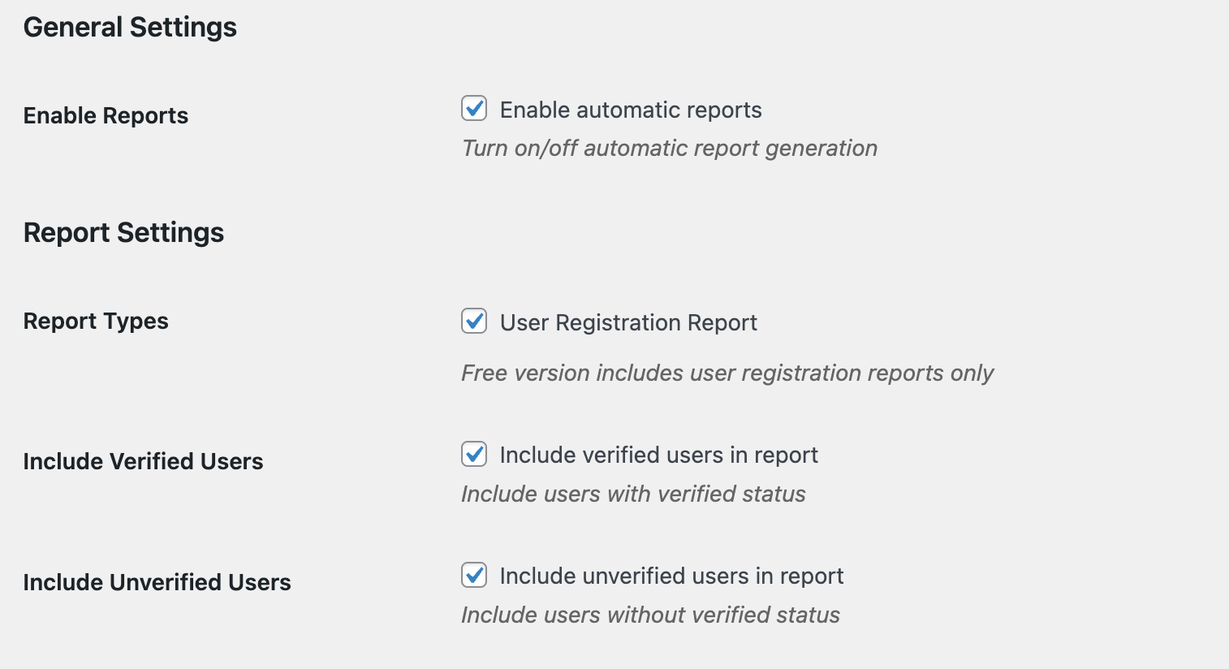
Task: Disable Include unverified users in report checkbox
Action: [474, 575]
